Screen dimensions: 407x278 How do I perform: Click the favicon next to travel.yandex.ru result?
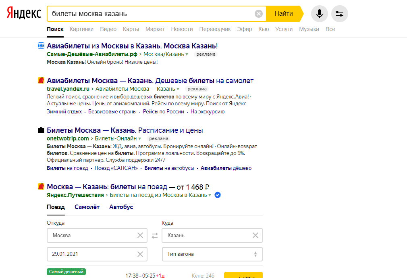pyautogui.click(x=41, y=80)
